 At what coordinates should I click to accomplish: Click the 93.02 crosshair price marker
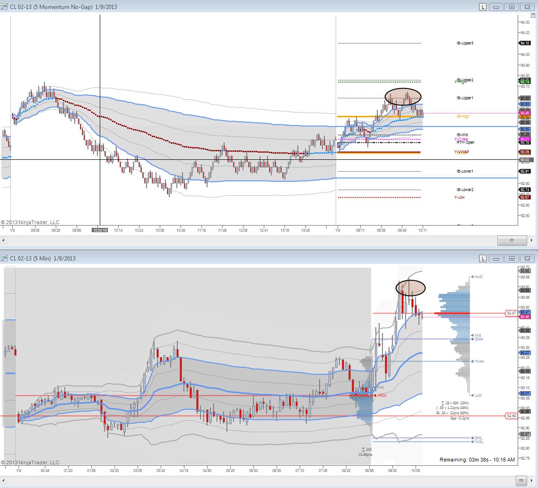click(x=525, y=160)
